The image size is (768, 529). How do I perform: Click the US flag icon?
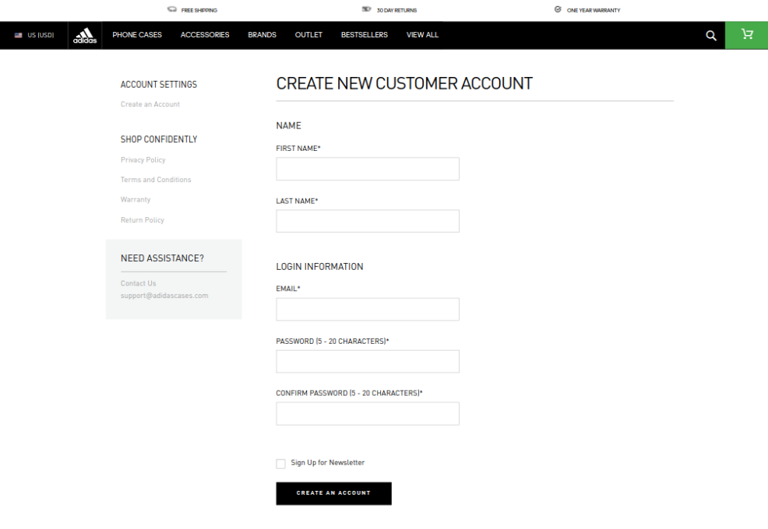coord(18,35)
